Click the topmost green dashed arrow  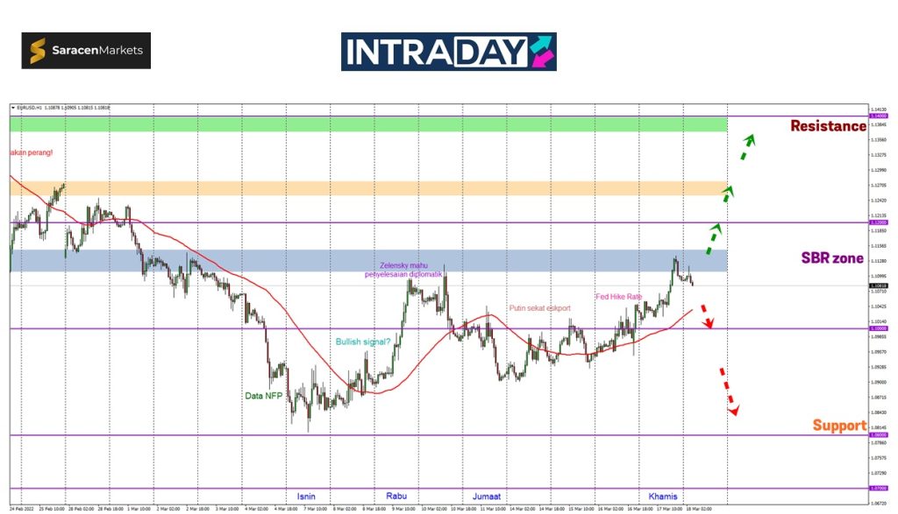click(746, 146)
